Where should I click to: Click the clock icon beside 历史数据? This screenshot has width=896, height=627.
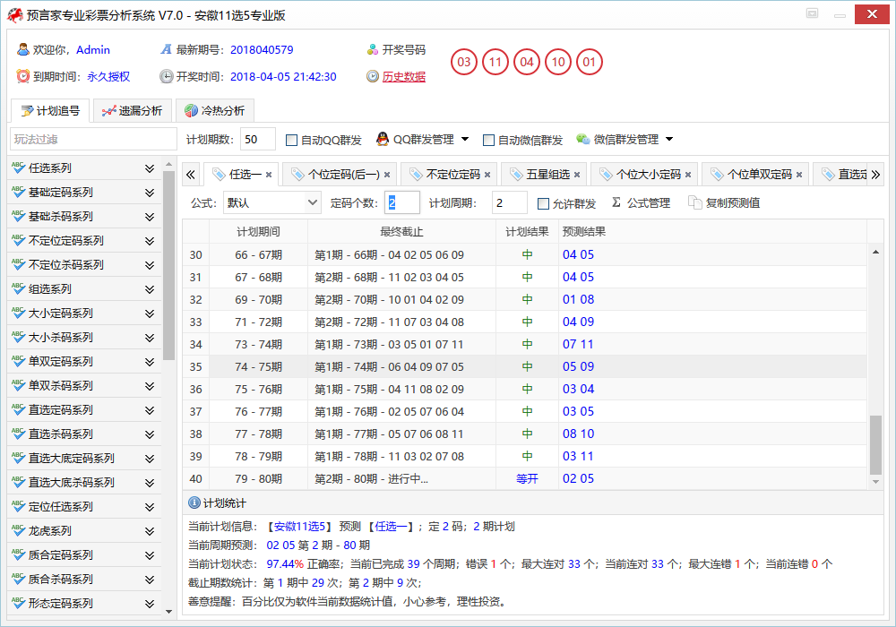coord(373,76)
